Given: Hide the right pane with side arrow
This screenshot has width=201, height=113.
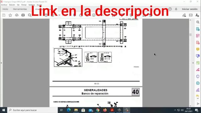Looking at the screenshot, I should point(193,63).
